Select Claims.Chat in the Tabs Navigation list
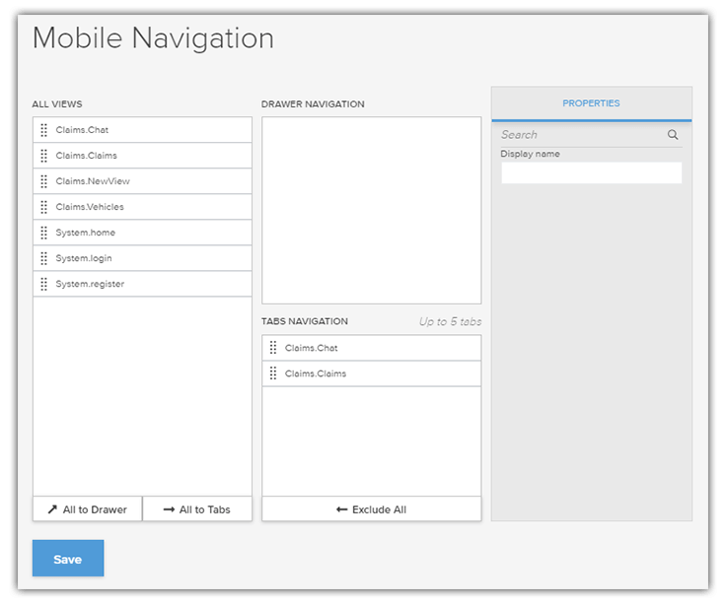The height and width of the screenshot is (607, 727). 311,348
